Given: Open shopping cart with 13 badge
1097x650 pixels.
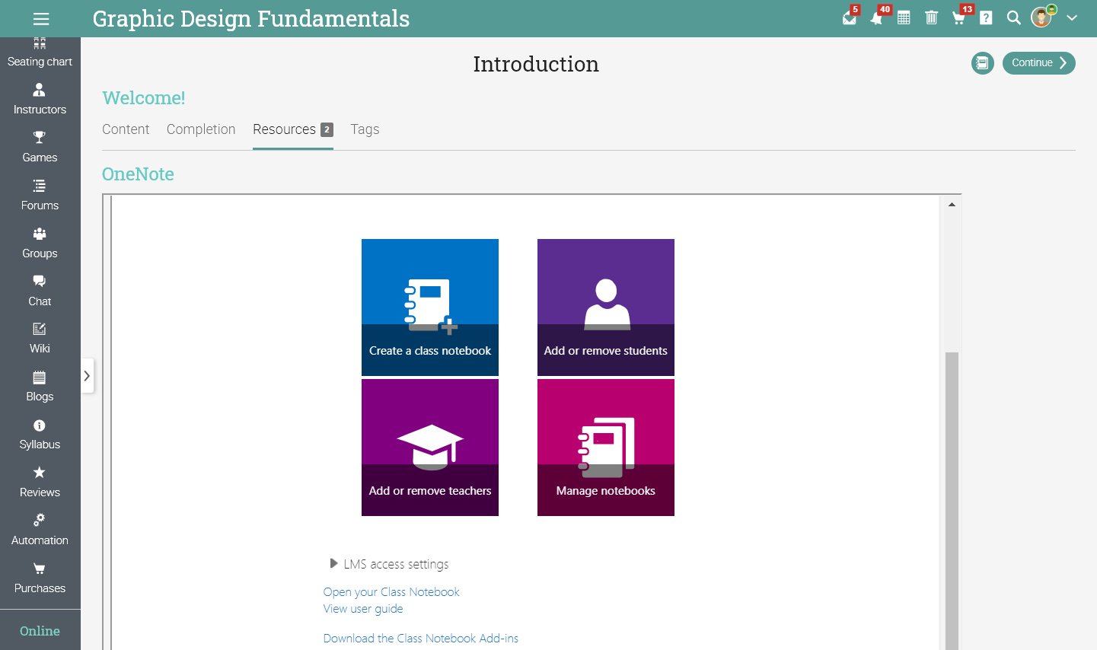Looking at the screenshot, I should coord(959,18).
